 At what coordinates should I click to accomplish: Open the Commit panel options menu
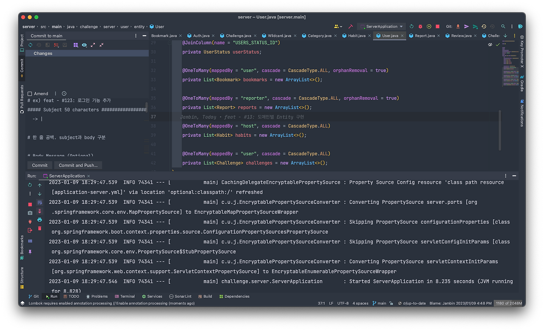136,36
